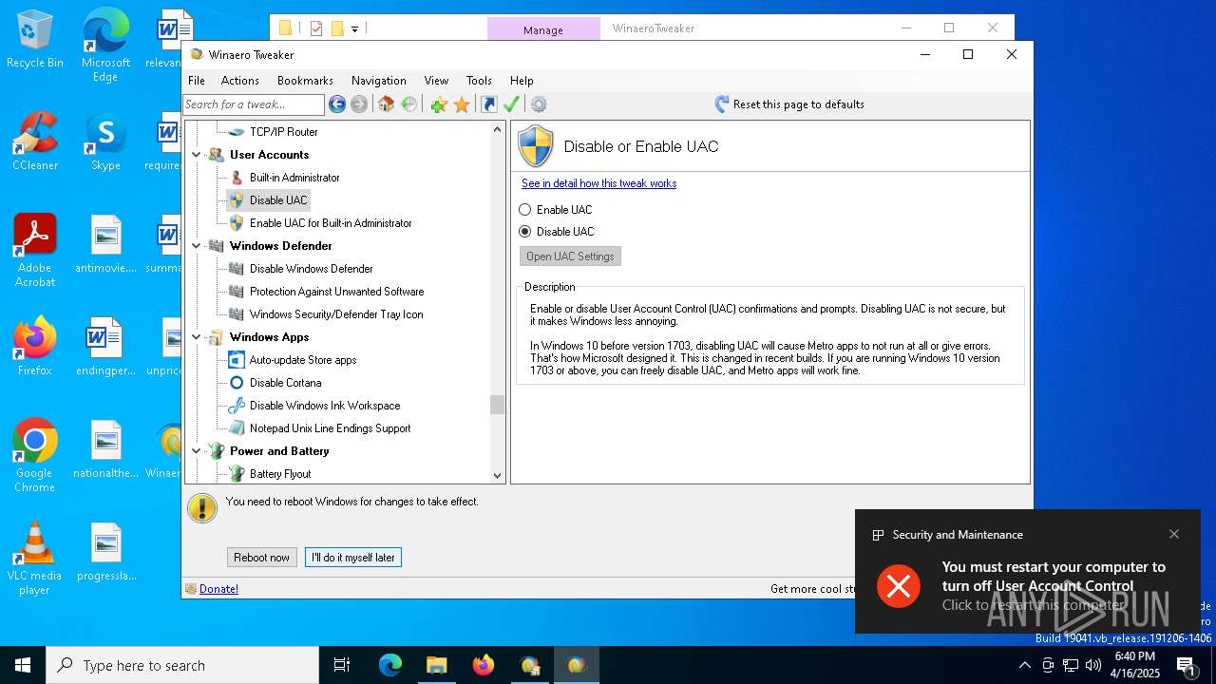Open See in detail how this tweak works
Screen dimensions: 1216x684
coord(598,183)
